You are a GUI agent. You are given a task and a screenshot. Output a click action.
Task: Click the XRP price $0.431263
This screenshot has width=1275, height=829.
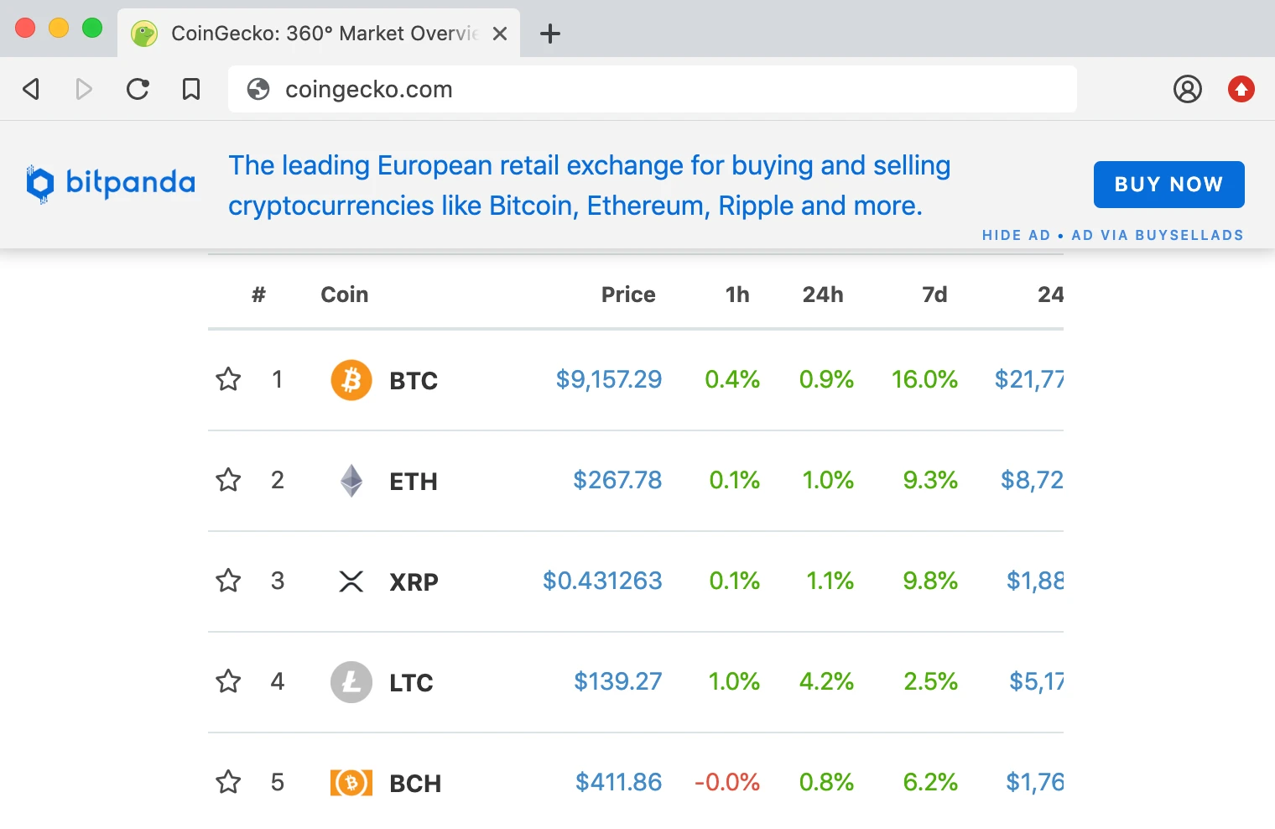pos(602,581)
